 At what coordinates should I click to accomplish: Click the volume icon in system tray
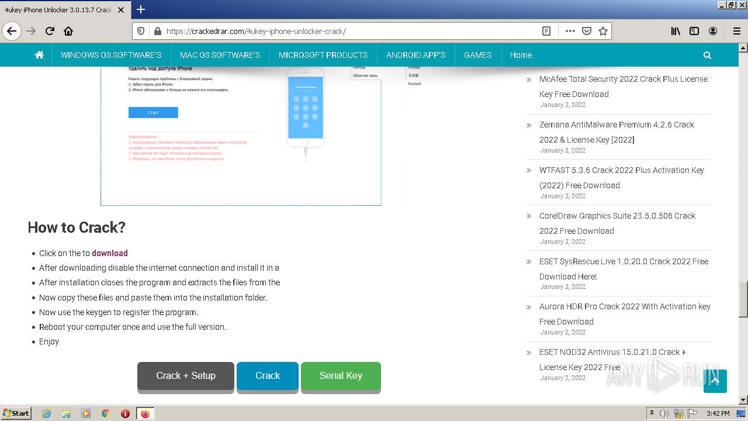point(664,413)
